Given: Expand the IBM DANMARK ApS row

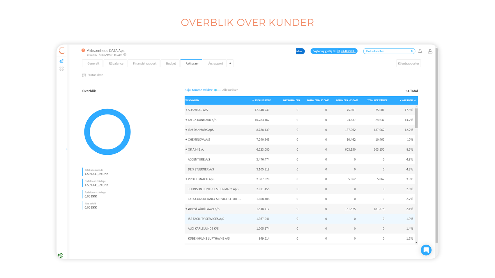Looking at the screenshot, I should tap(186, 130).
